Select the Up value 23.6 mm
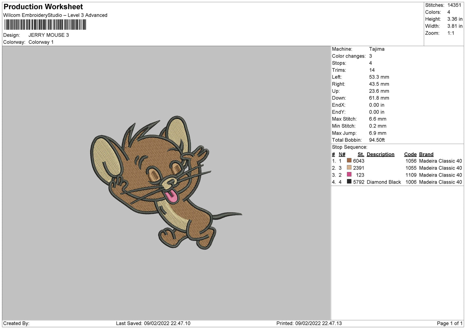 pos(379,91)
